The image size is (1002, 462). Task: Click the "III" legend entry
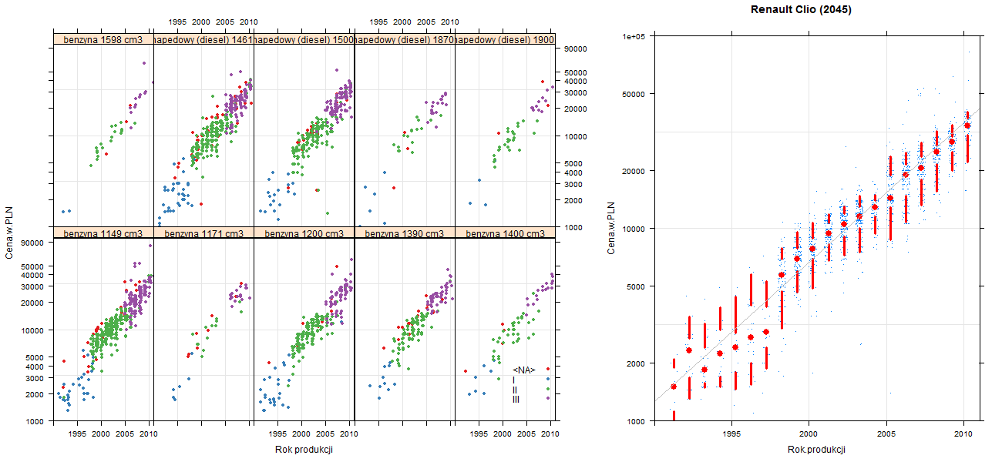(516, 399)
